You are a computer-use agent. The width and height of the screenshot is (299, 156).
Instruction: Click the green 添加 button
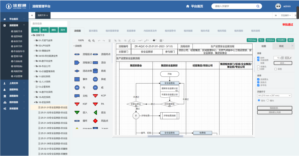[x=36, y=30]
